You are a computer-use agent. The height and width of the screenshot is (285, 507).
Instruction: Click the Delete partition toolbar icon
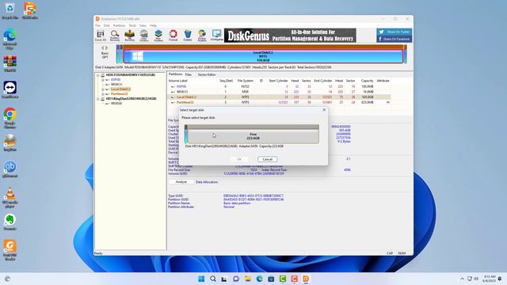pyautogui.click(x=188, y=36)
